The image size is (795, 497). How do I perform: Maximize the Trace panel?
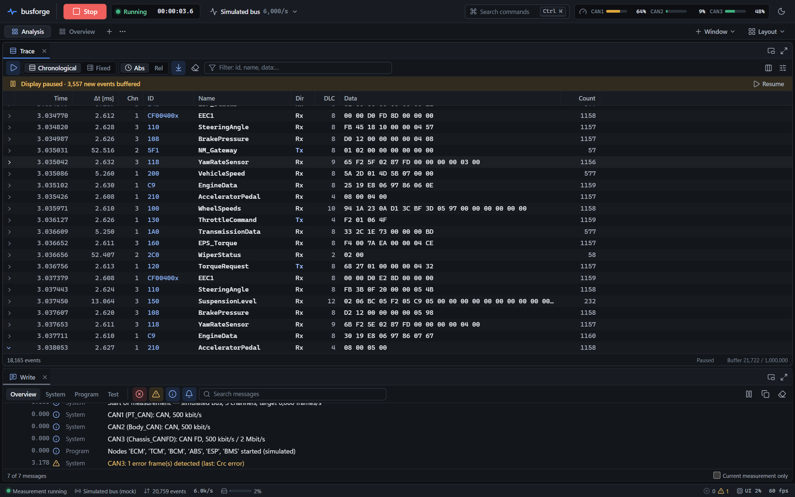[784, 51]
